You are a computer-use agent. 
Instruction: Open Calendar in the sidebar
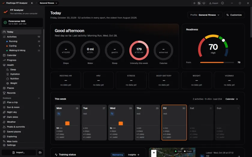click(x=21, y=55)
